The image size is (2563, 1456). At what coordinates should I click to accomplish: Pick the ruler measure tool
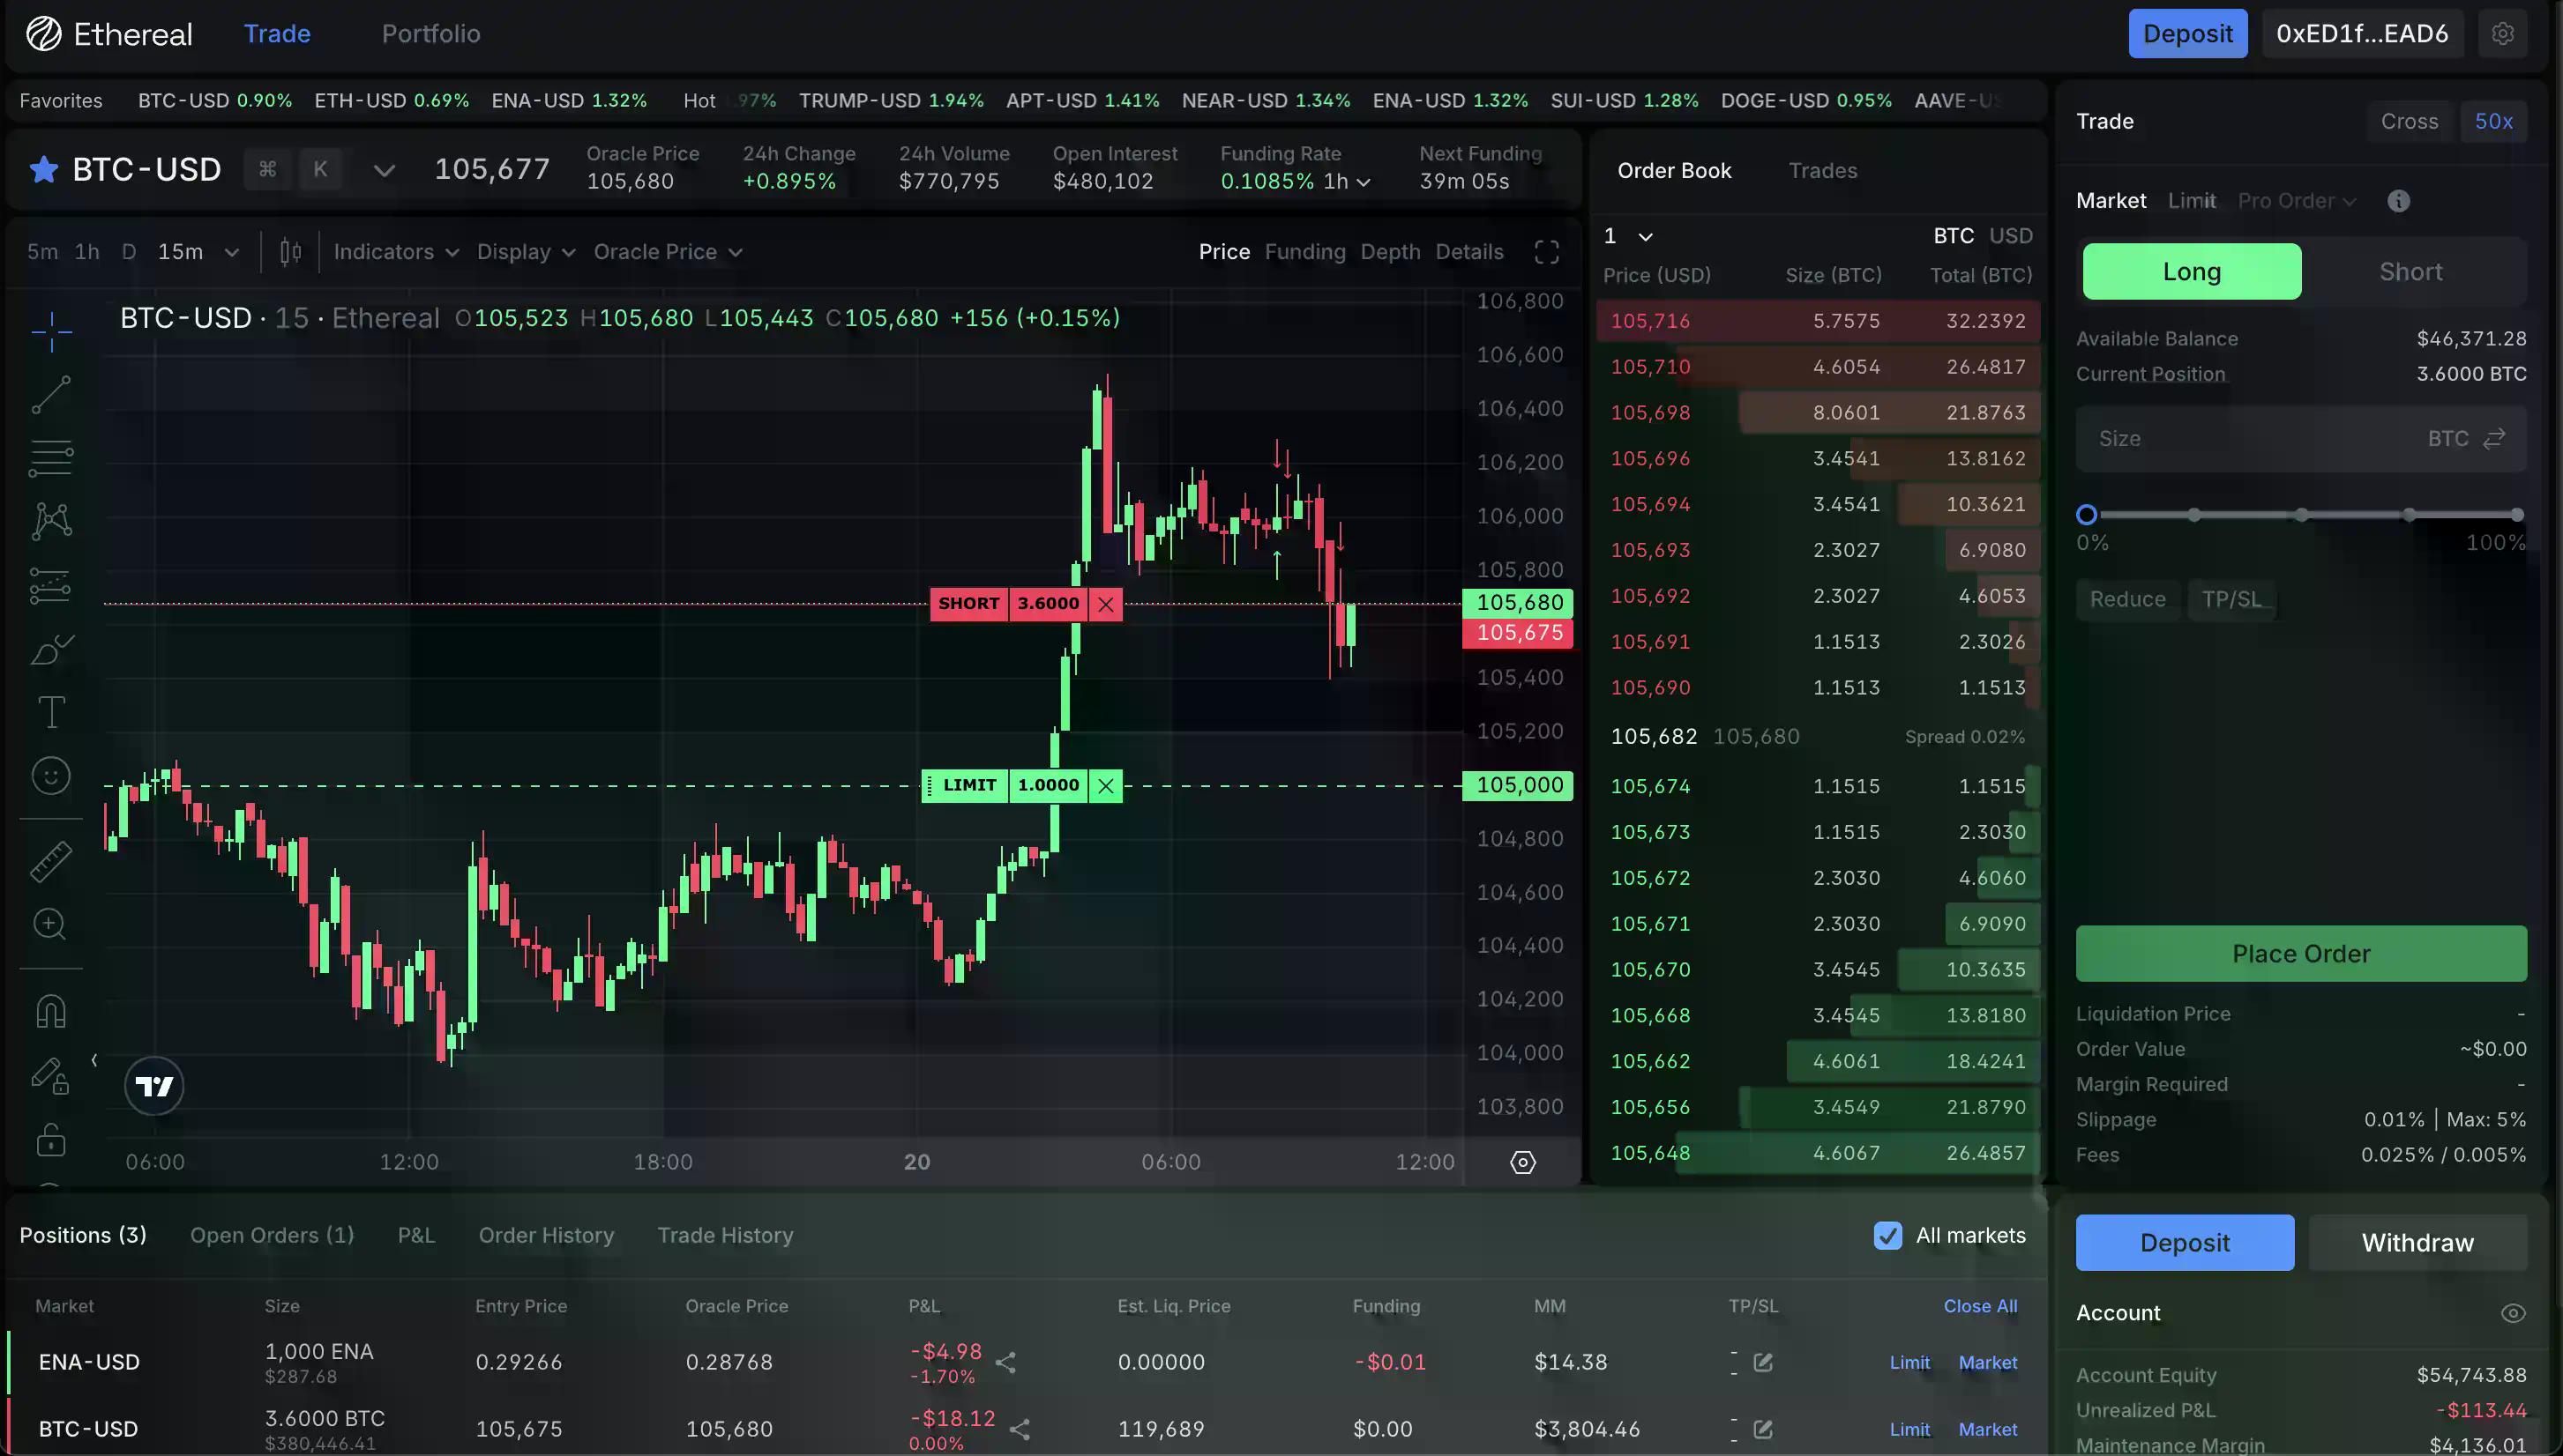tap(51, 861)
